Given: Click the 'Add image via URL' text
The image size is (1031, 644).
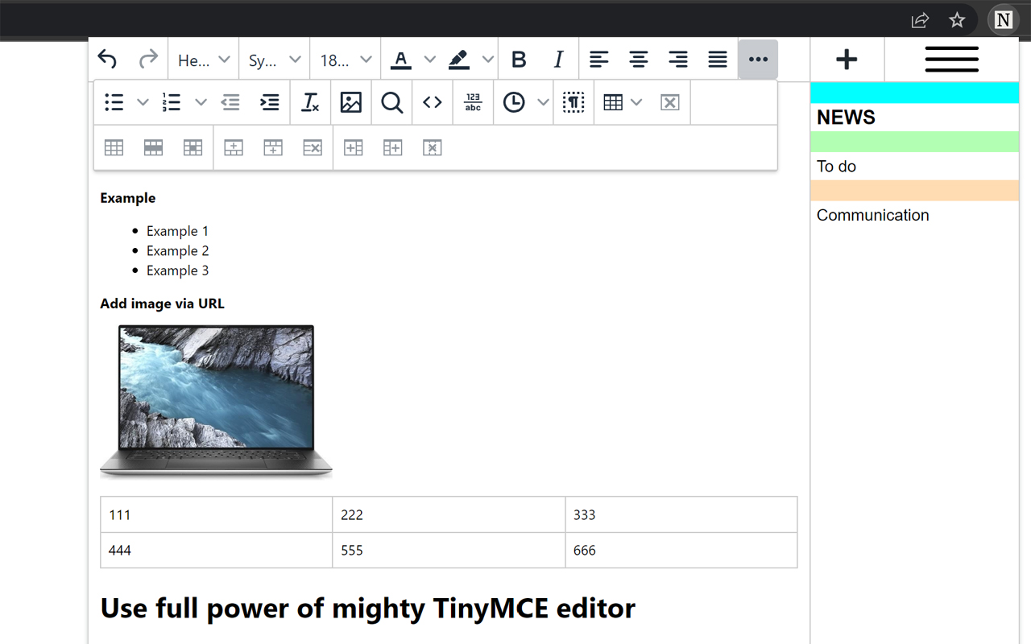Looking at the screenshot, I should 162,303.
